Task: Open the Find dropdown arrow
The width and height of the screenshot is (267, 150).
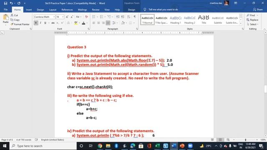Action: pos(257,15)
